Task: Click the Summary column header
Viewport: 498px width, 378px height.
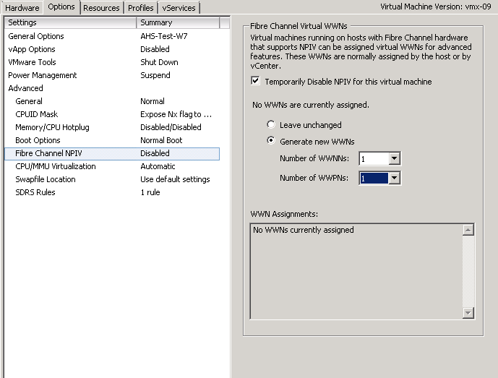Action: tap(178, 22)
